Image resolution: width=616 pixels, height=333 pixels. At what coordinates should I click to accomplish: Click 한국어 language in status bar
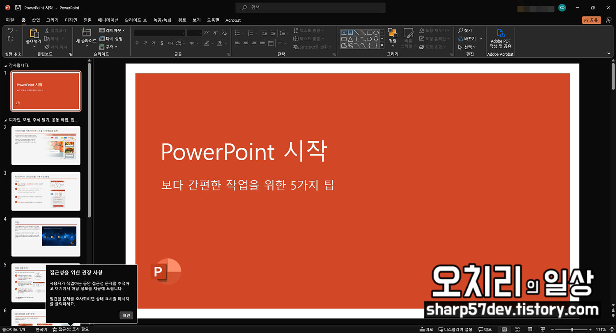(x=41, y=329)
